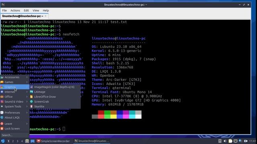Click the ImageMagick icon in the submenu
Image resolution: width=257 pixels, height=144 pixels.
tap(31, 87)
